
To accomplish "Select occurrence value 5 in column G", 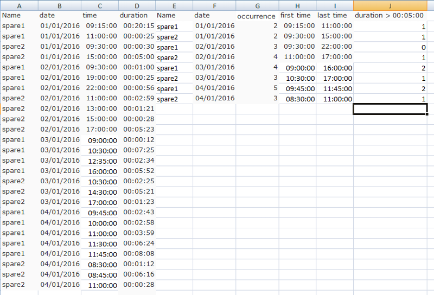I will 257,88.
